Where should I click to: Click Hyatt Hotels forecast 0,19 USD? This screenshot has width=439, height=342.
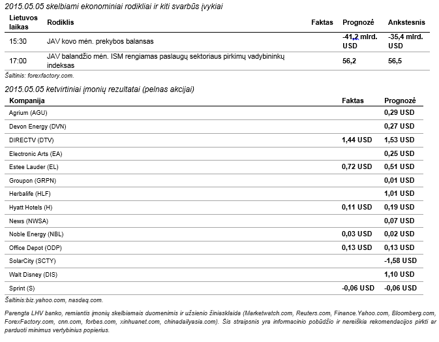tap(399, 208)
